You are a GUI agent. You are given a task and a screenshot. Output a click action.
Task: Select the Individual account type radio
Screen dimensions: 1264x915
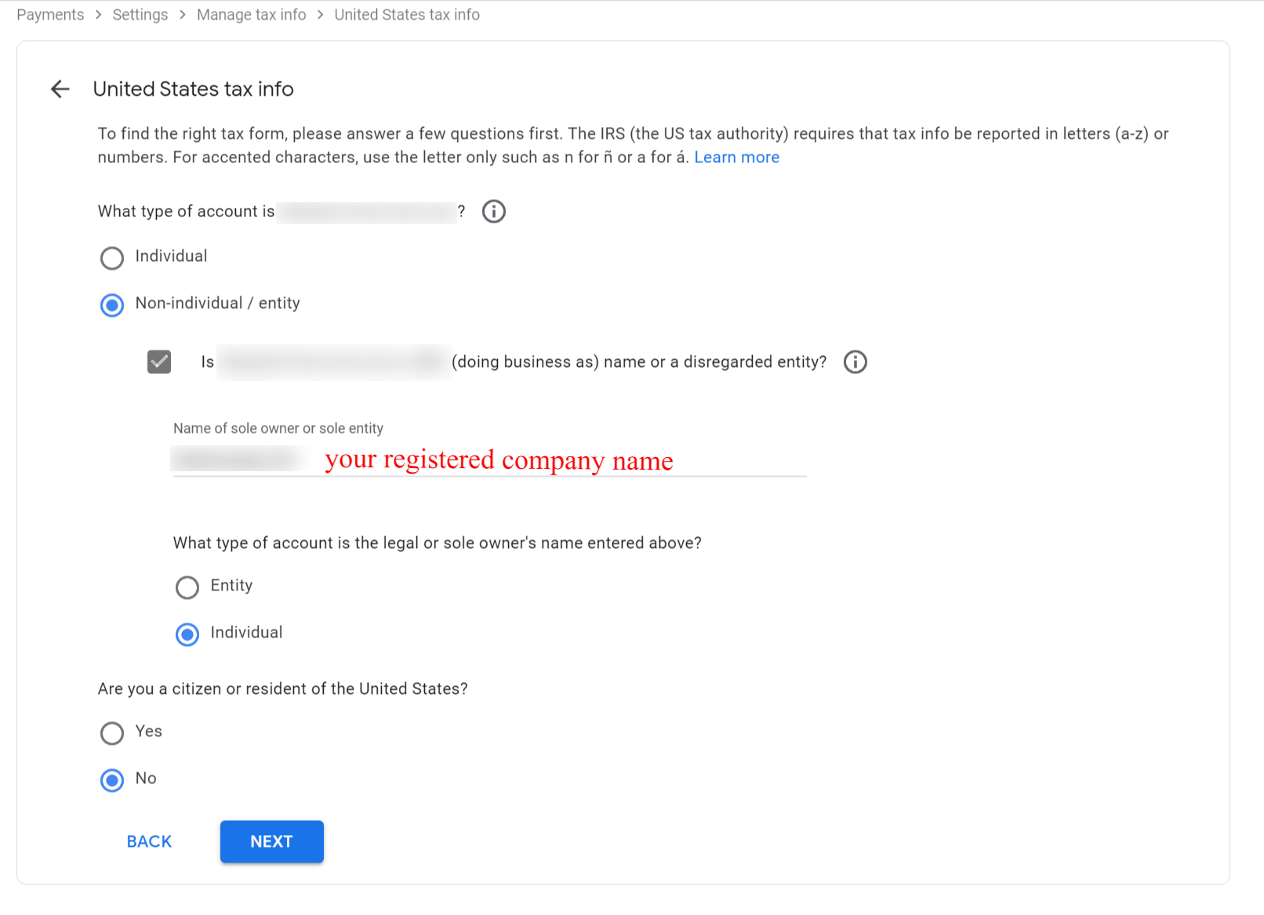(112, 258)
